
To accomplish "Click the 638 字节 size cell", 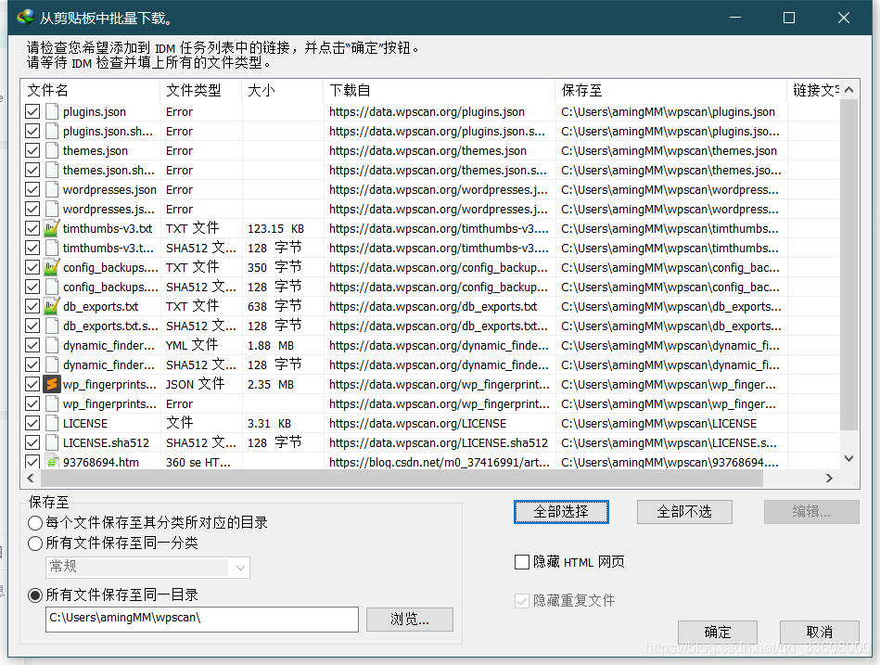I will click(x=274, y=306).
